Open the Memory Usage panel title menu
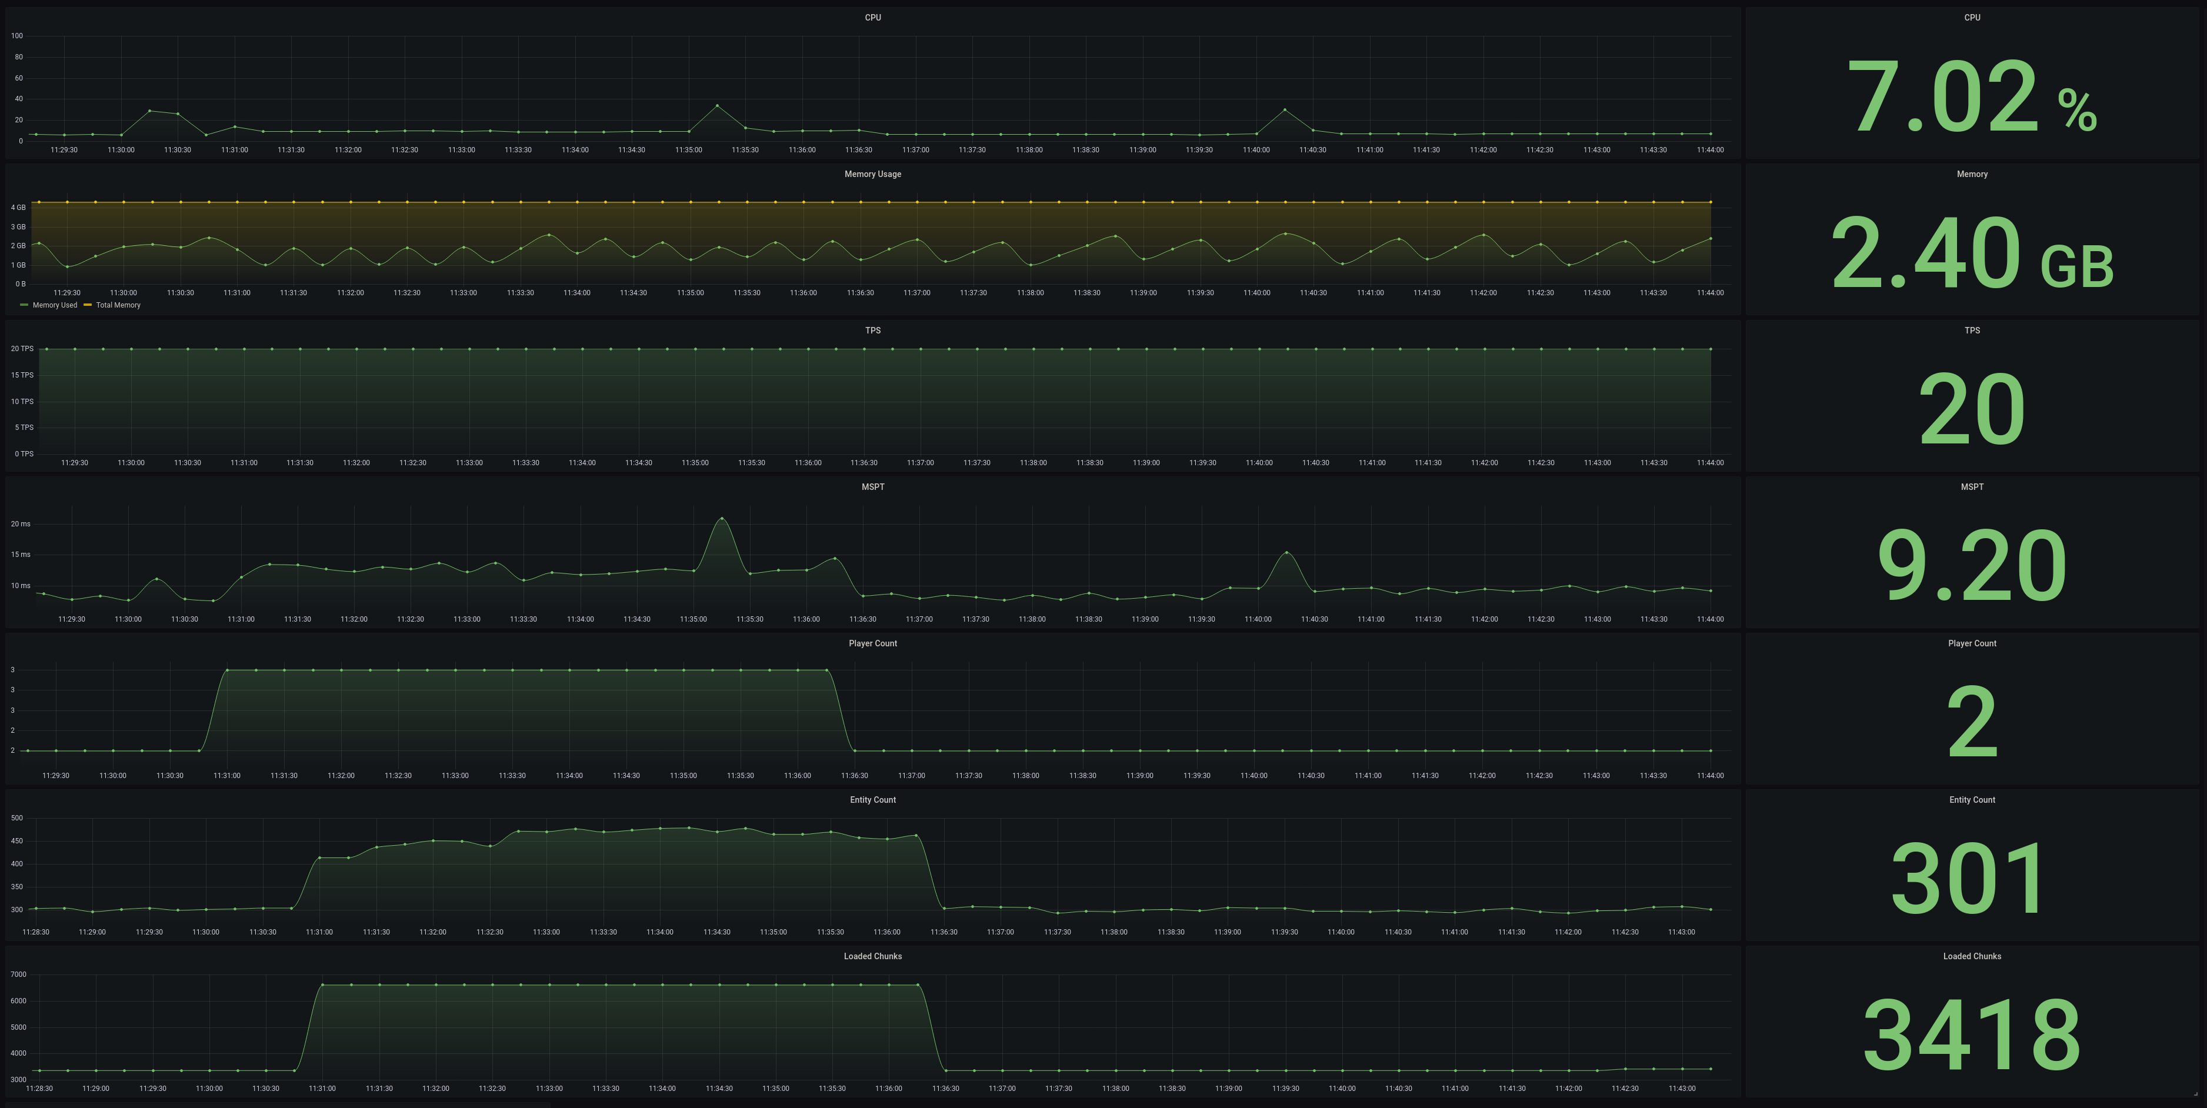Image resolution: width=2207 pixels, height=1108 pixels. point(872,174)
